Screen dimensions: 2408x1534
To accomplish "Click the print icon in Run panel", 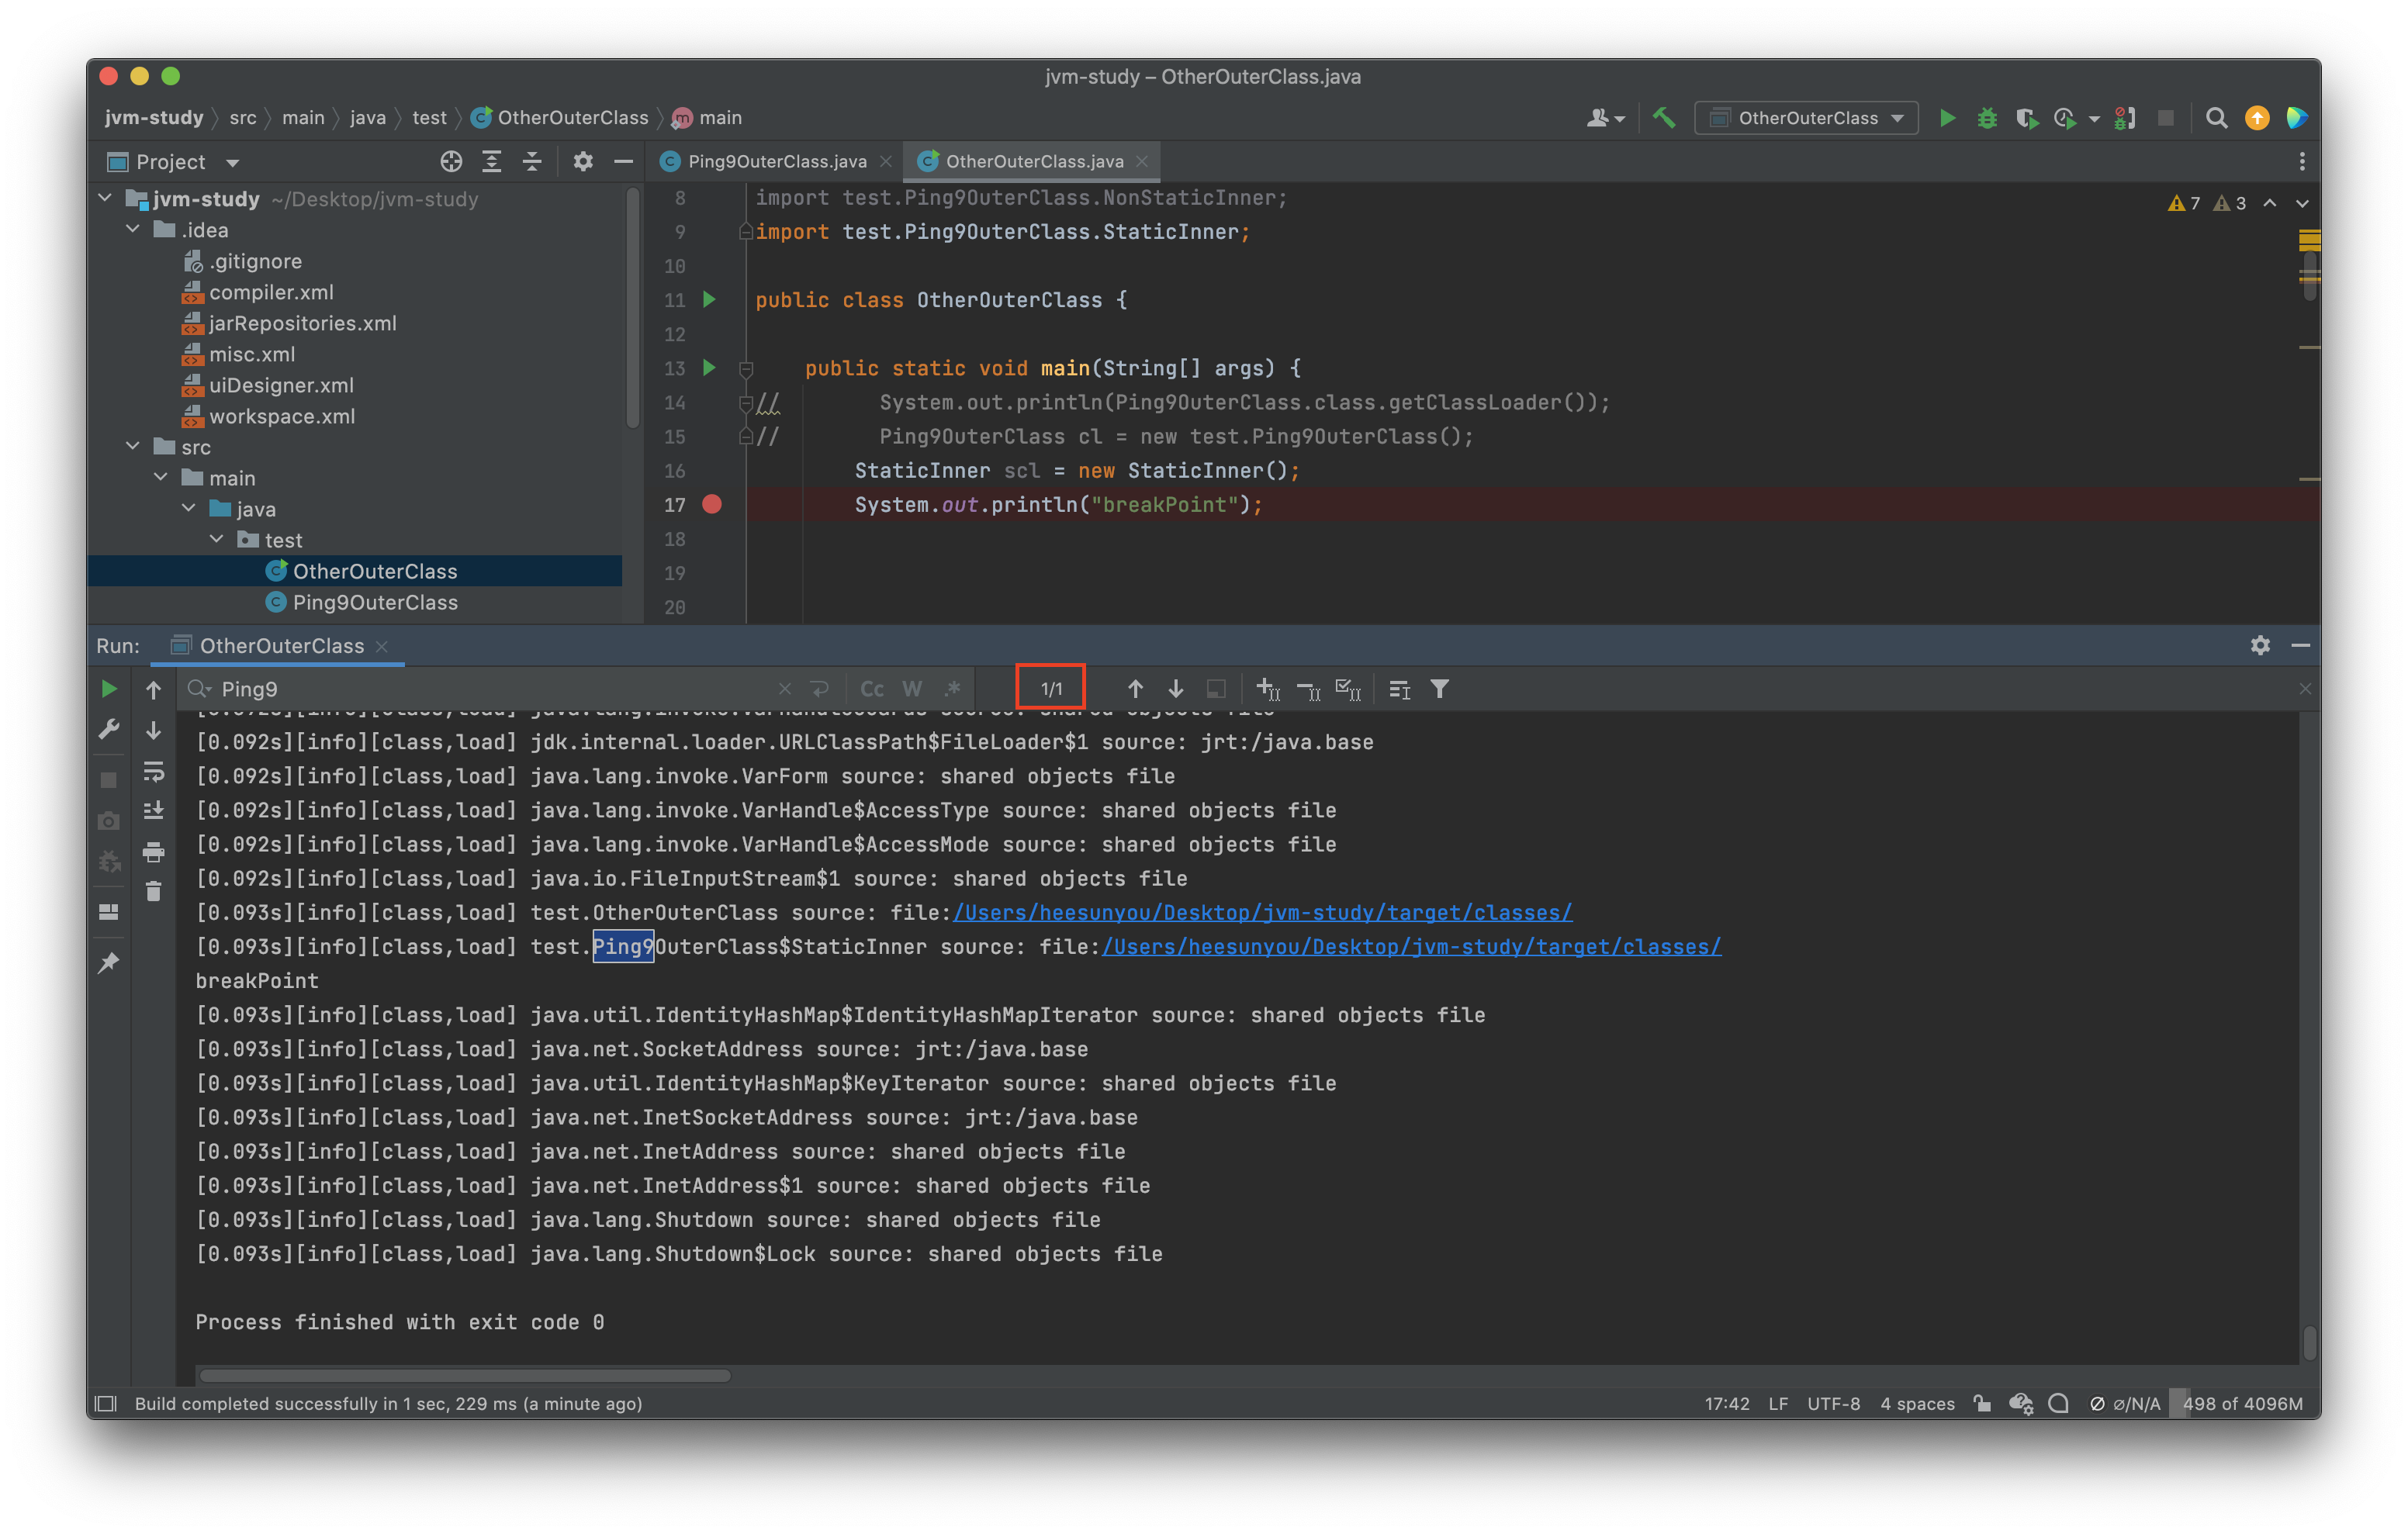I will coord(153,852).
